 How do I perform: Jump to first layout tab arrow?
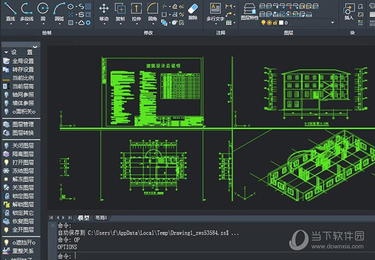[x=51, y=218]
